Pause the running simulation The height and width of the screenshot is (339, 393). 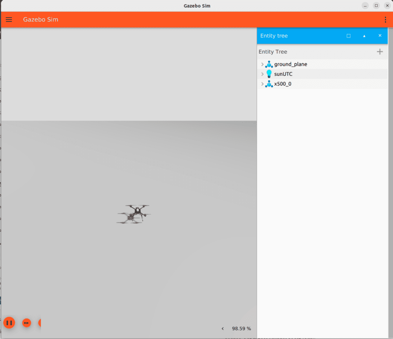click(x=9, y=323)
